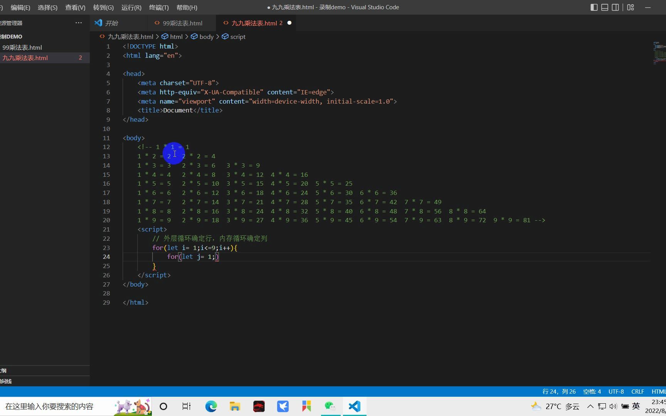Switch to 99乘法表.html tab
Image resolution: width=666 pixels, height=416 pixels.
182,23
